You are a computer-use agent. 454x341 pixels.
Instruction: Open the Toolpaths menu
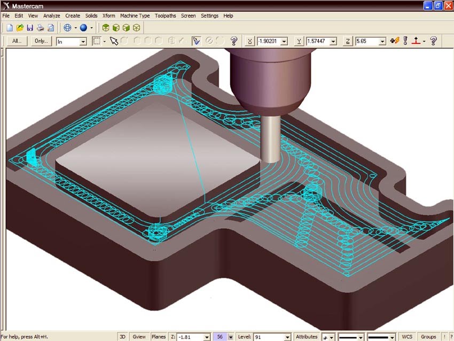click(165, 15)
